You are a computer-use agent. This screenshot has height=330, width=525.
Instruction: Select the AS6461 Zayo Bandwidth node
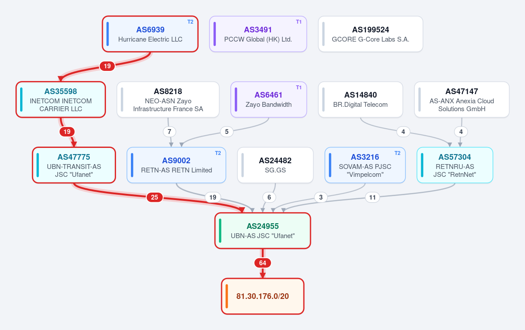[268, 100]
